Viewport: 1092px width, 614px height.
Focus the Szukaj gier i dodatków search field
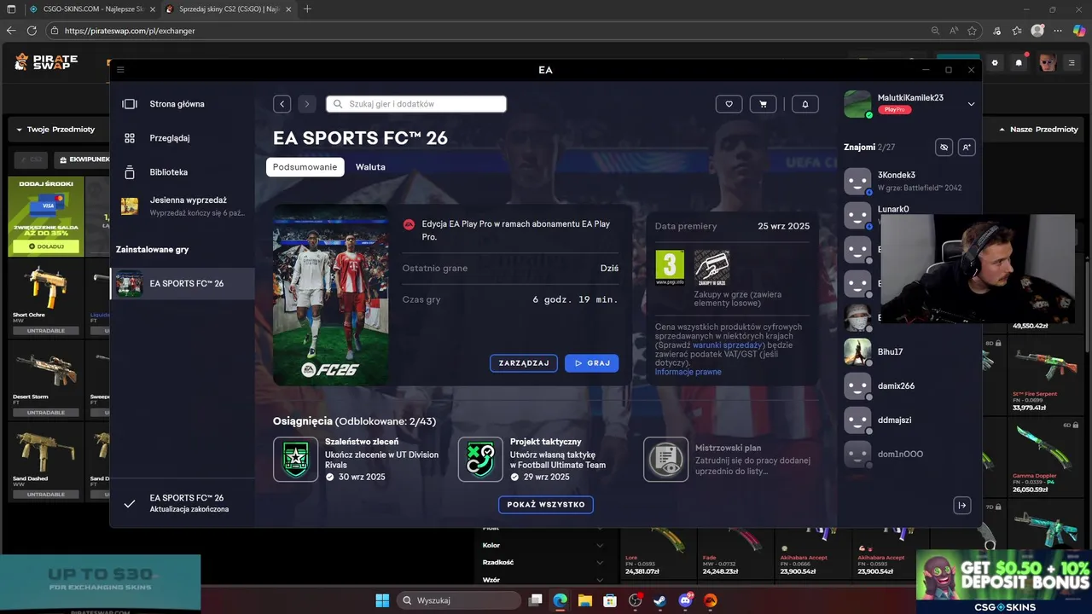(416, 104)
